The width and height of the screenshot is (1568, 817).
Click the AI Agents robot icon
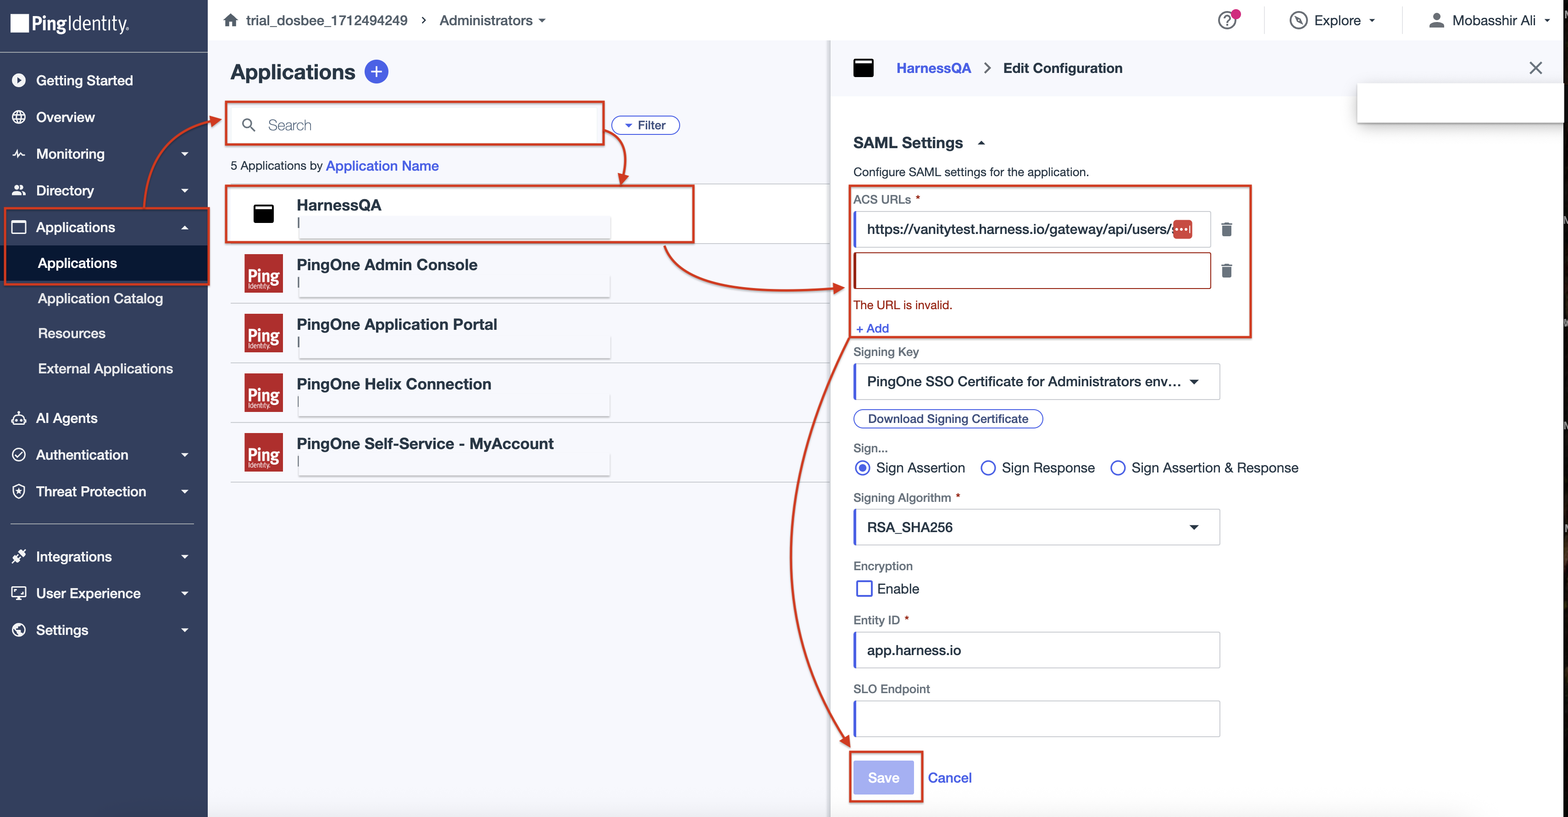point(19,418)
